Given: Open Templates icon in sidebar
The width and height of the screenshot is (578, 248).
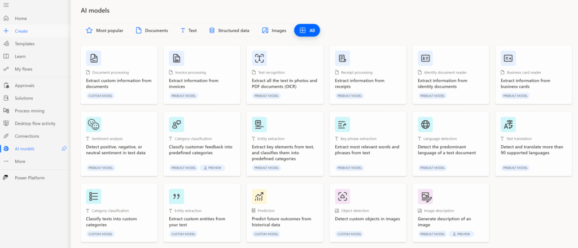Looking at the screenshot, I should point(6,43).
